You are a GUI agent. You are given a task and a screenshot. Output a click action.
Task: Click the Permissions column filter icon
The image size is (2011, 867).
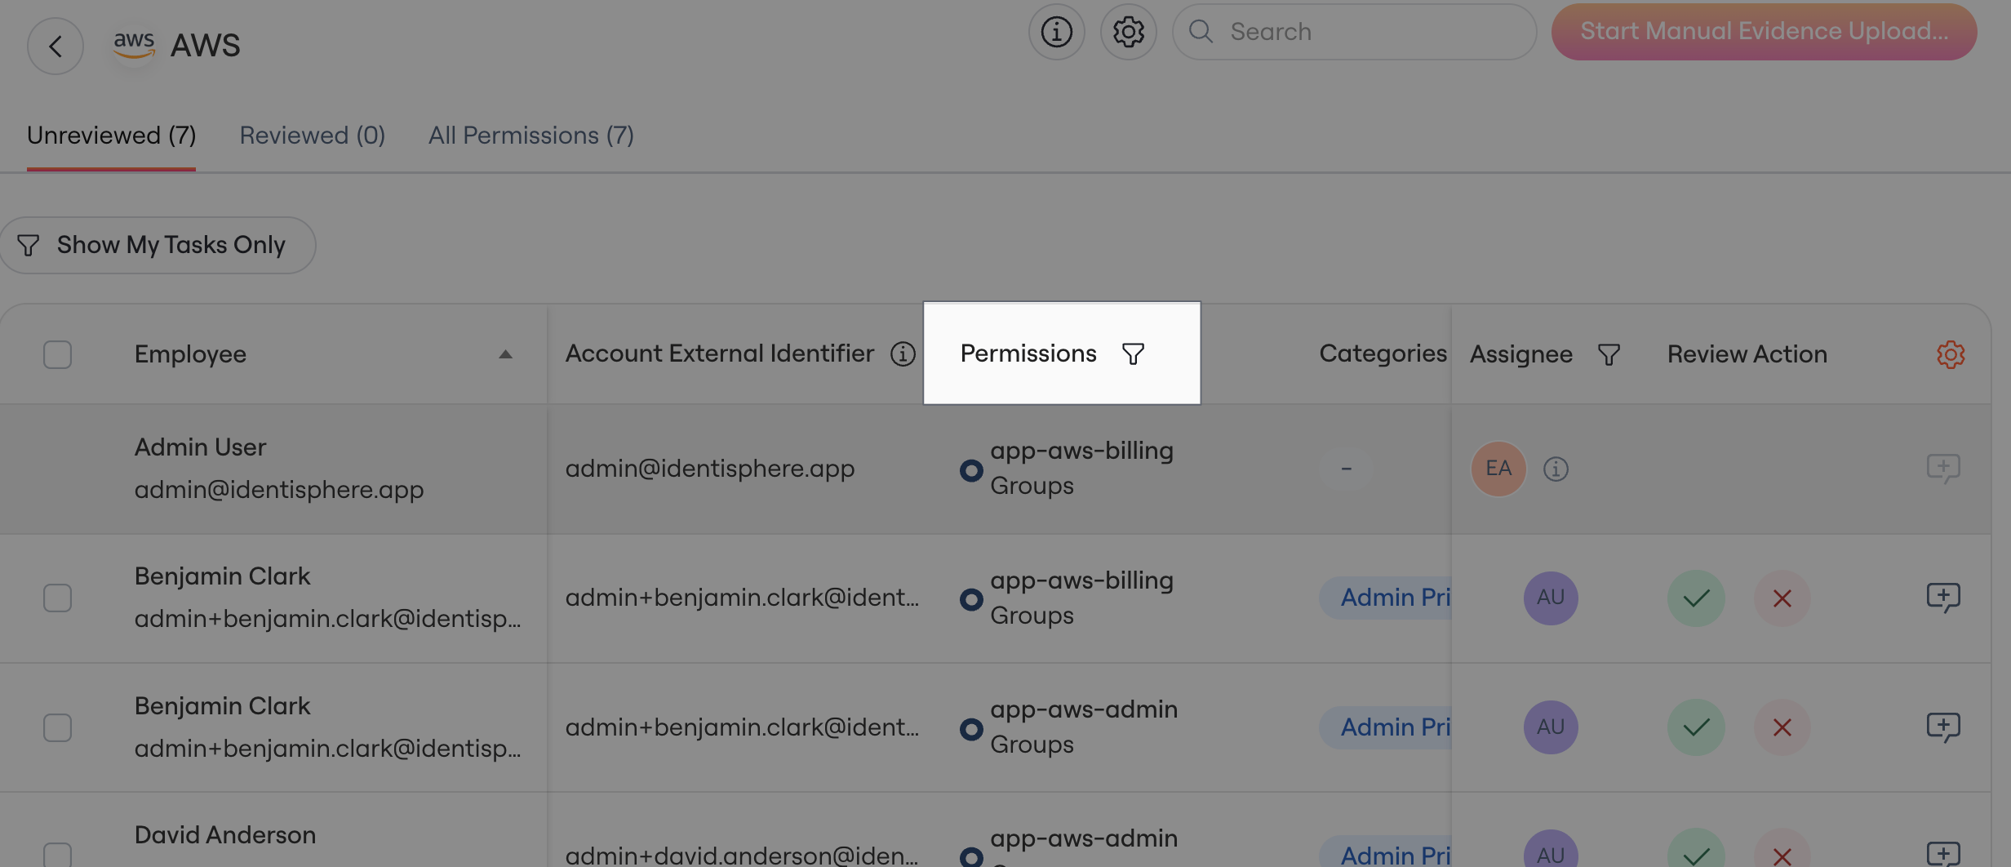tap(1133, 353)
